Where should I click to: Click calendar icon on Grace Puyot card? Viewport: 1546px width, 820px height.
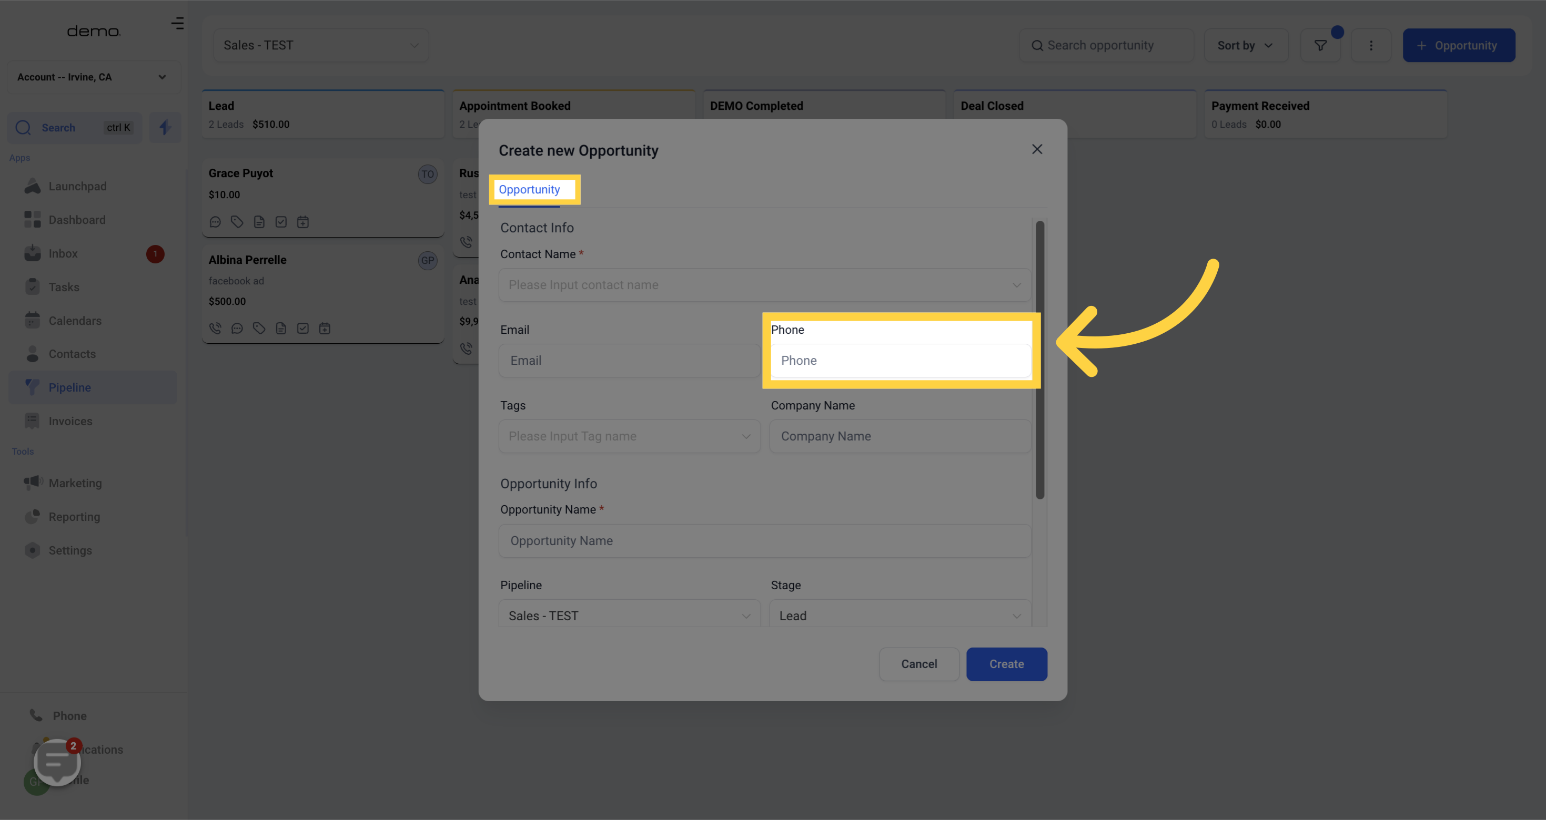click(x=302, y=222)
